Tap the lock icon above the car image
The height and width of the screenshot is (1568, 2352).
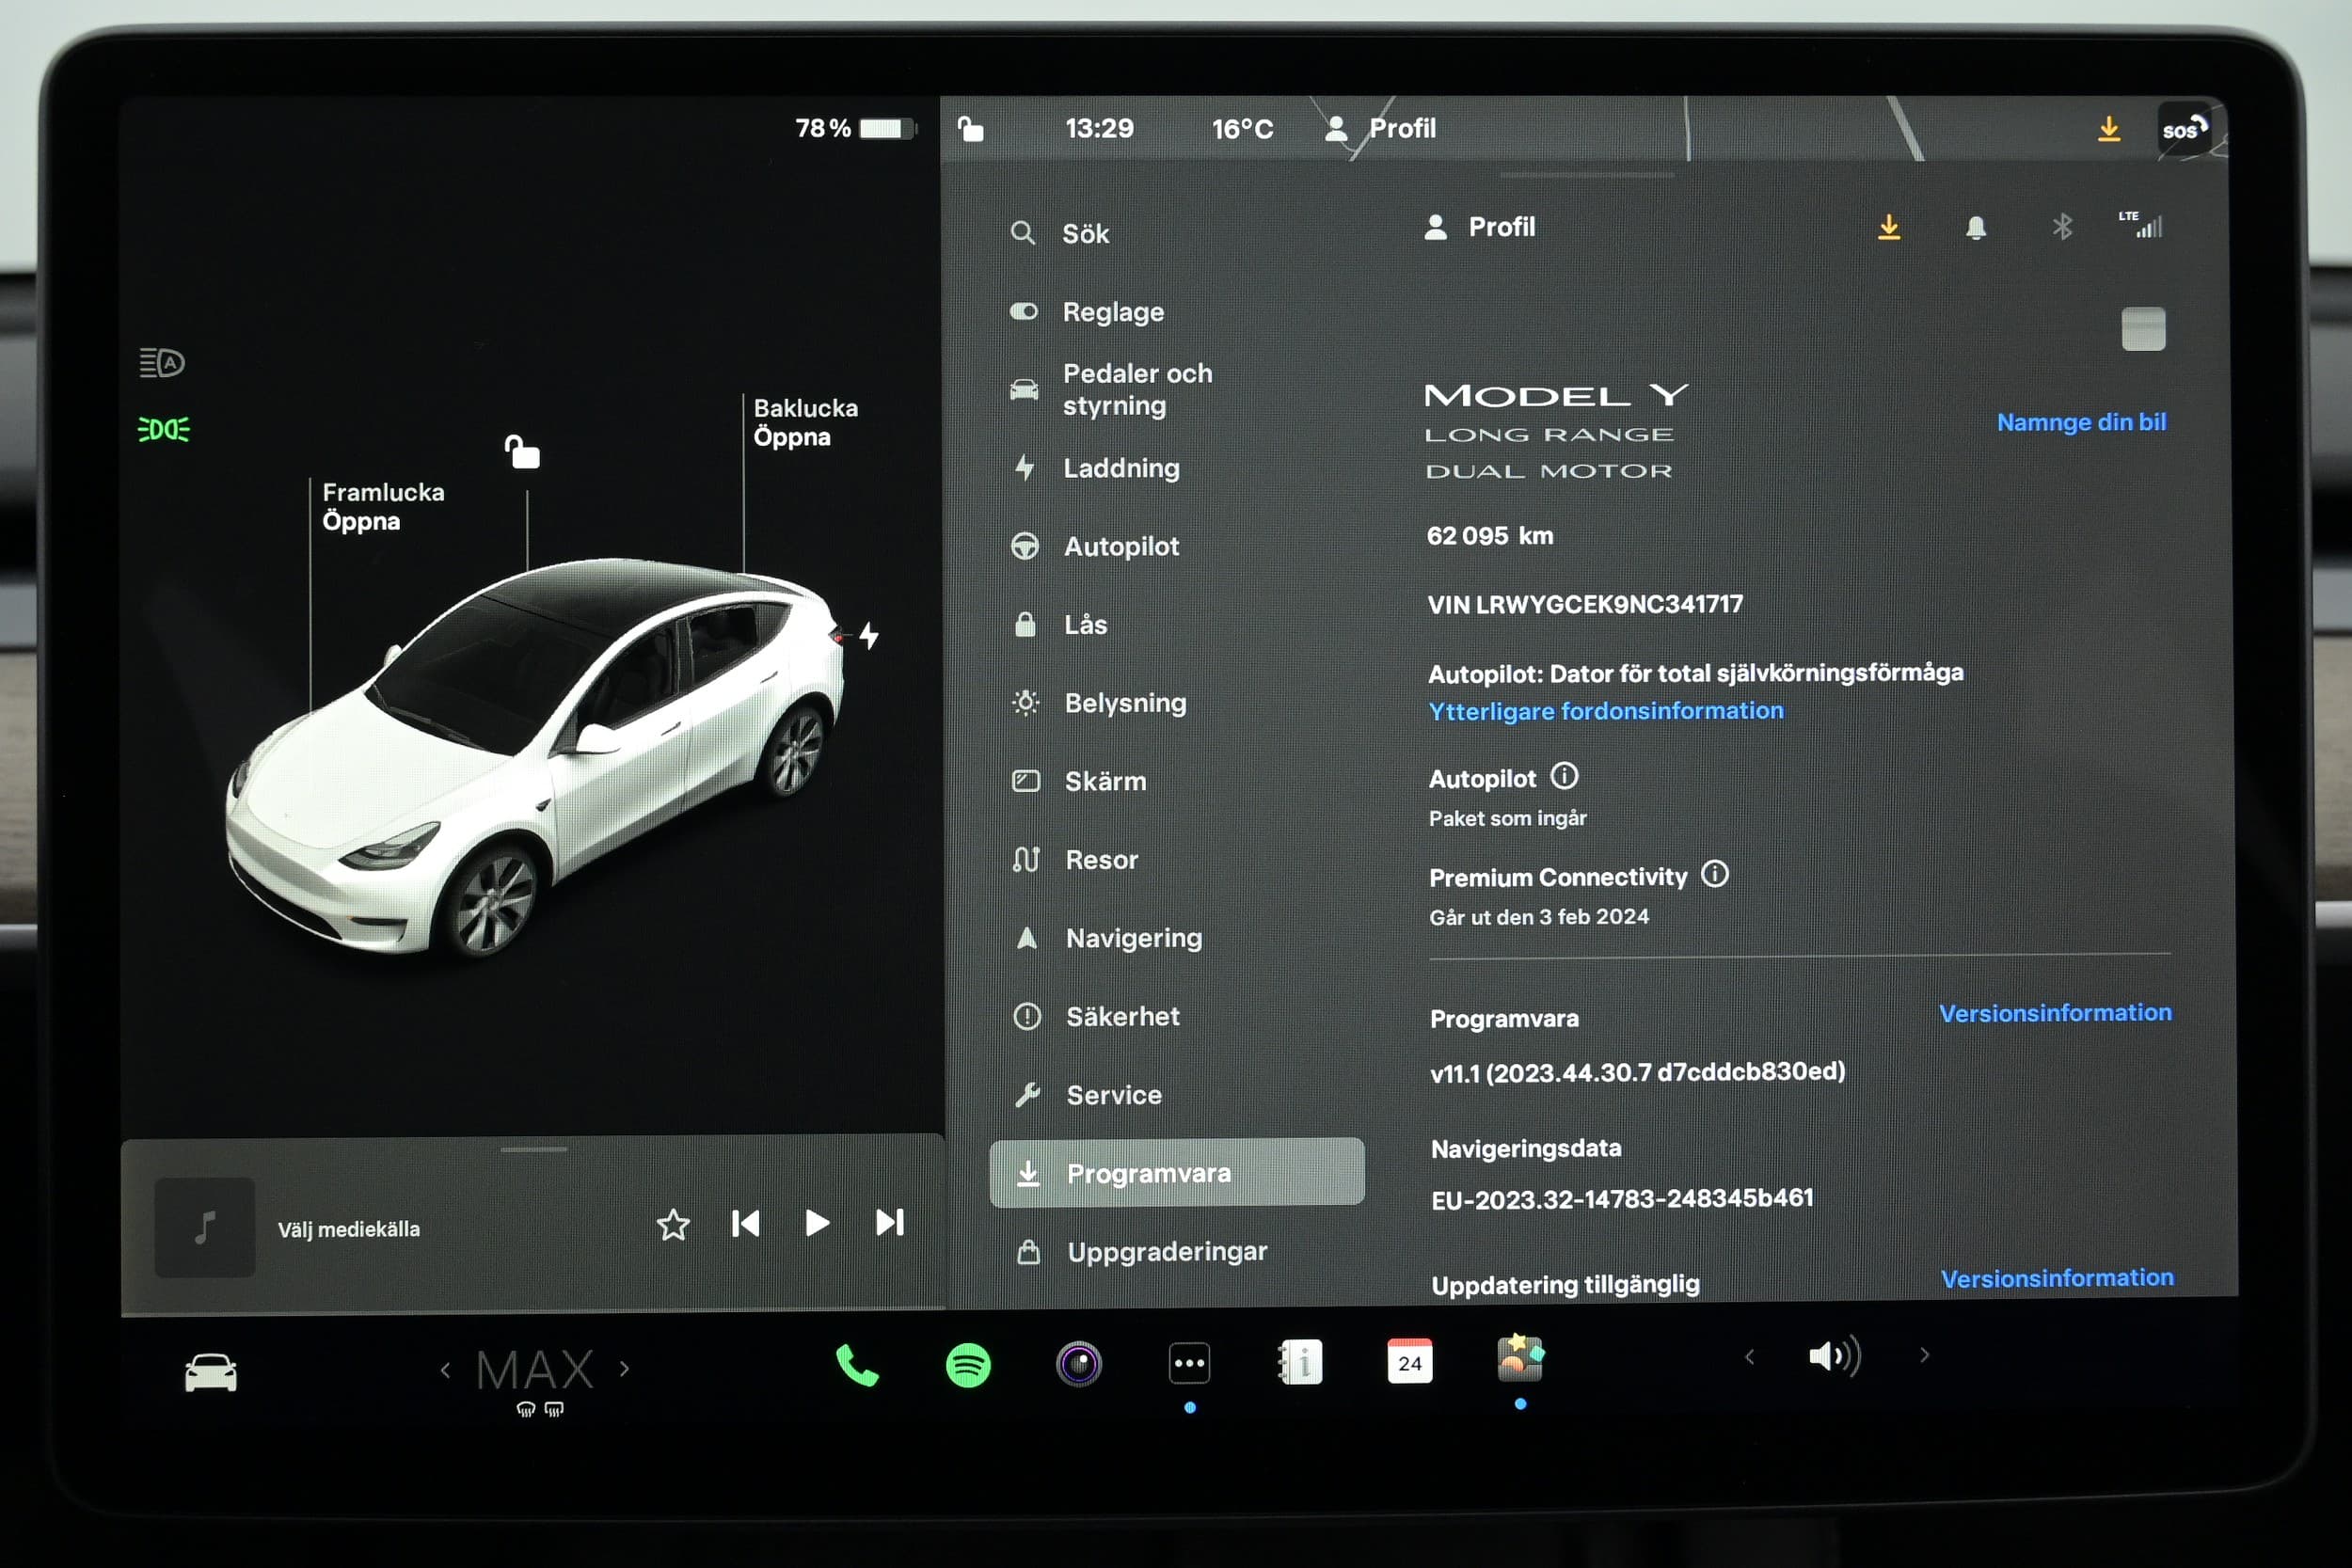point(522,452)
